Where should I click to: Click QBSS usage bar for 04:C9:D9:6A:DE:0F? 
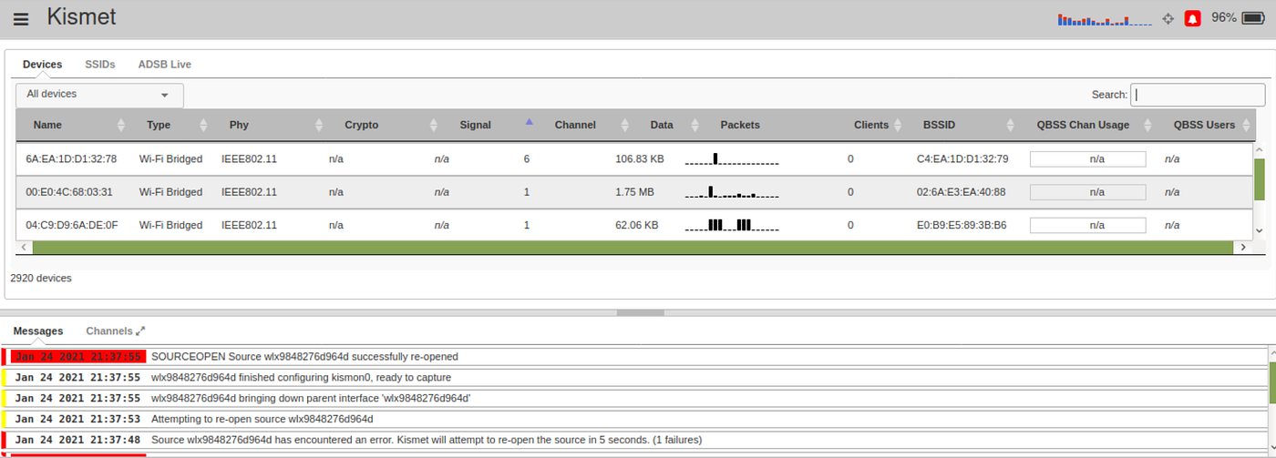[x=1087, y=225]
